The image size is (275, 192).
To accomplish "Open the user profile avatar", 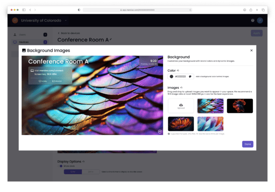I will 260,21.
